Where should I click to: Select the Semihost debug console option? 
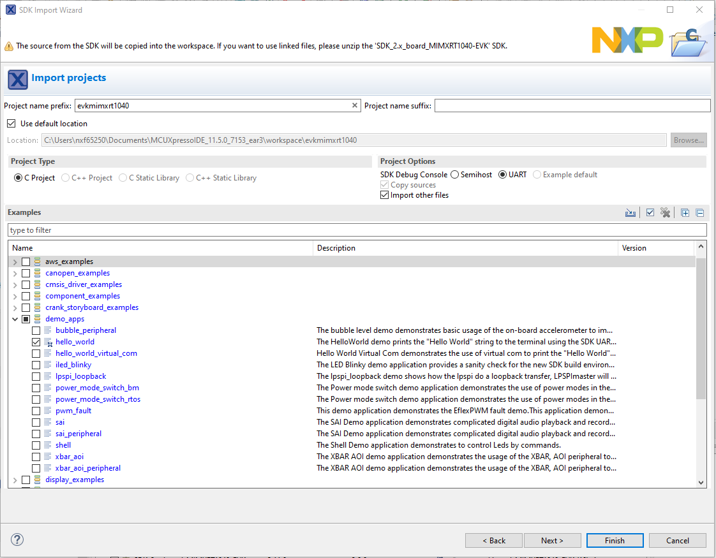point(455,175)
